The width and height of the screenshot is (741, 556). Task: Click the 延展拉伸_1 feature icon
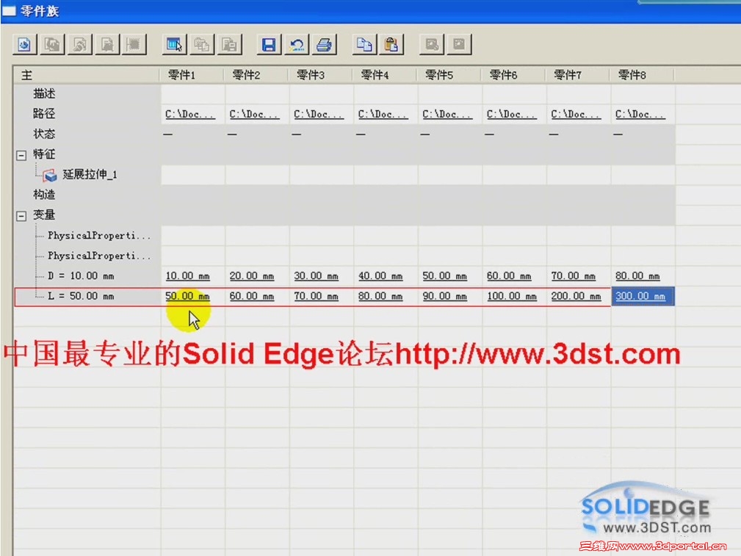[50, 176]
